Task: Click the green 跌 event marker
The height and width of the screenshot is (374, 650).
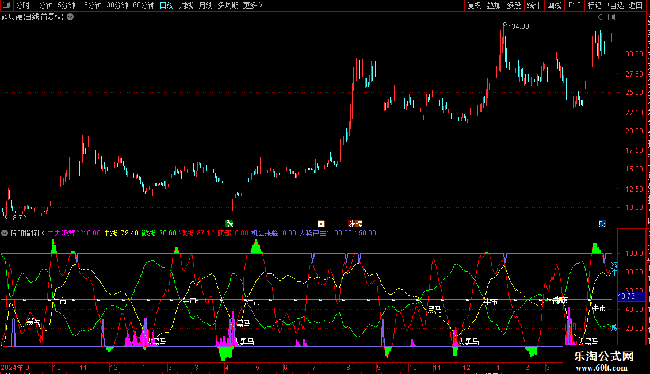Action: 230,223
